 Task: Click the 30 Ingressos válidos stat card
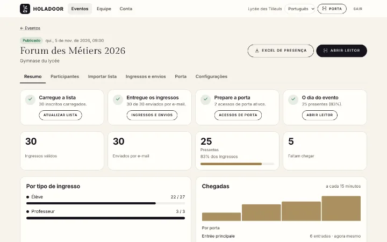[62, 151]
